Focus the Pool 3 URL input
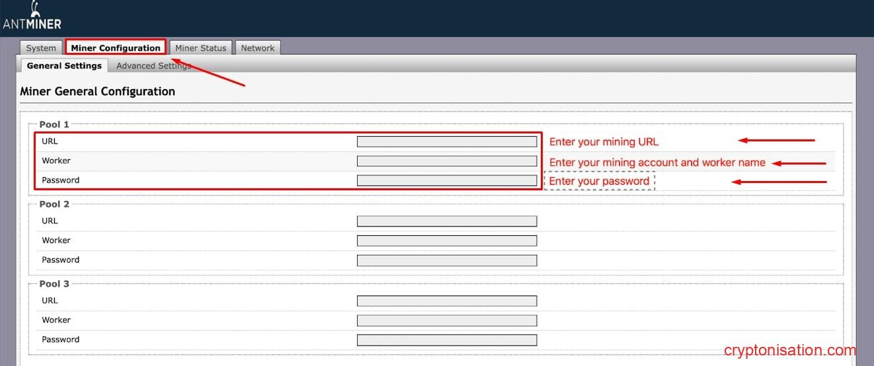Image resolution: width=874 pixels, height=366 pixels. 446,301
